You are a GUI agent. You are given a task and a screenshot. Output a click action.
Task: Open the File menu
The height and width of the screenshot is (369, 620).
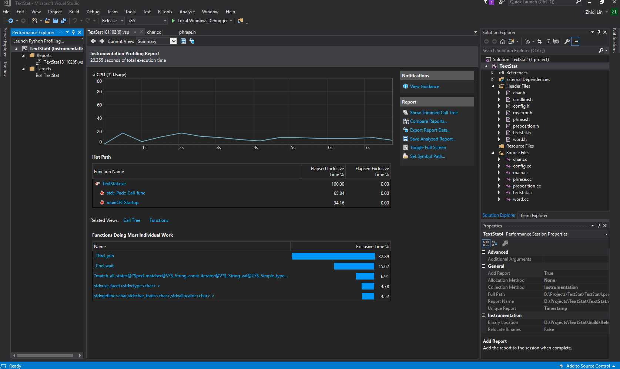pos(6,11)
